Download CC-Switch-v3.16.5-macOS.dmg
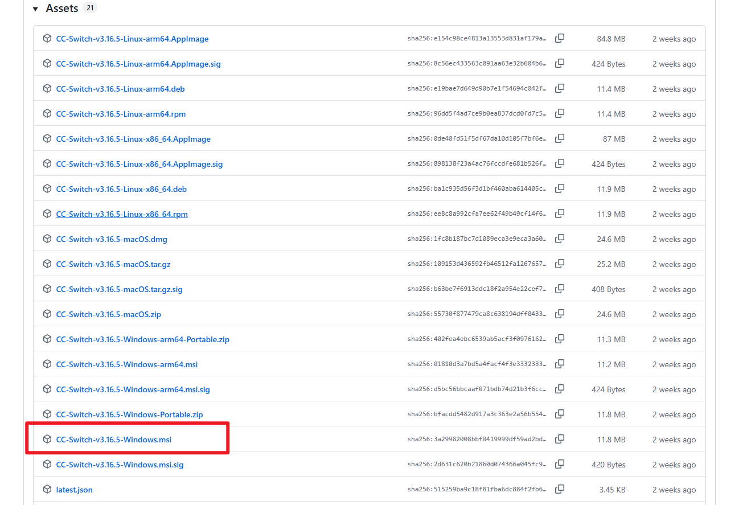 [112, 239]
